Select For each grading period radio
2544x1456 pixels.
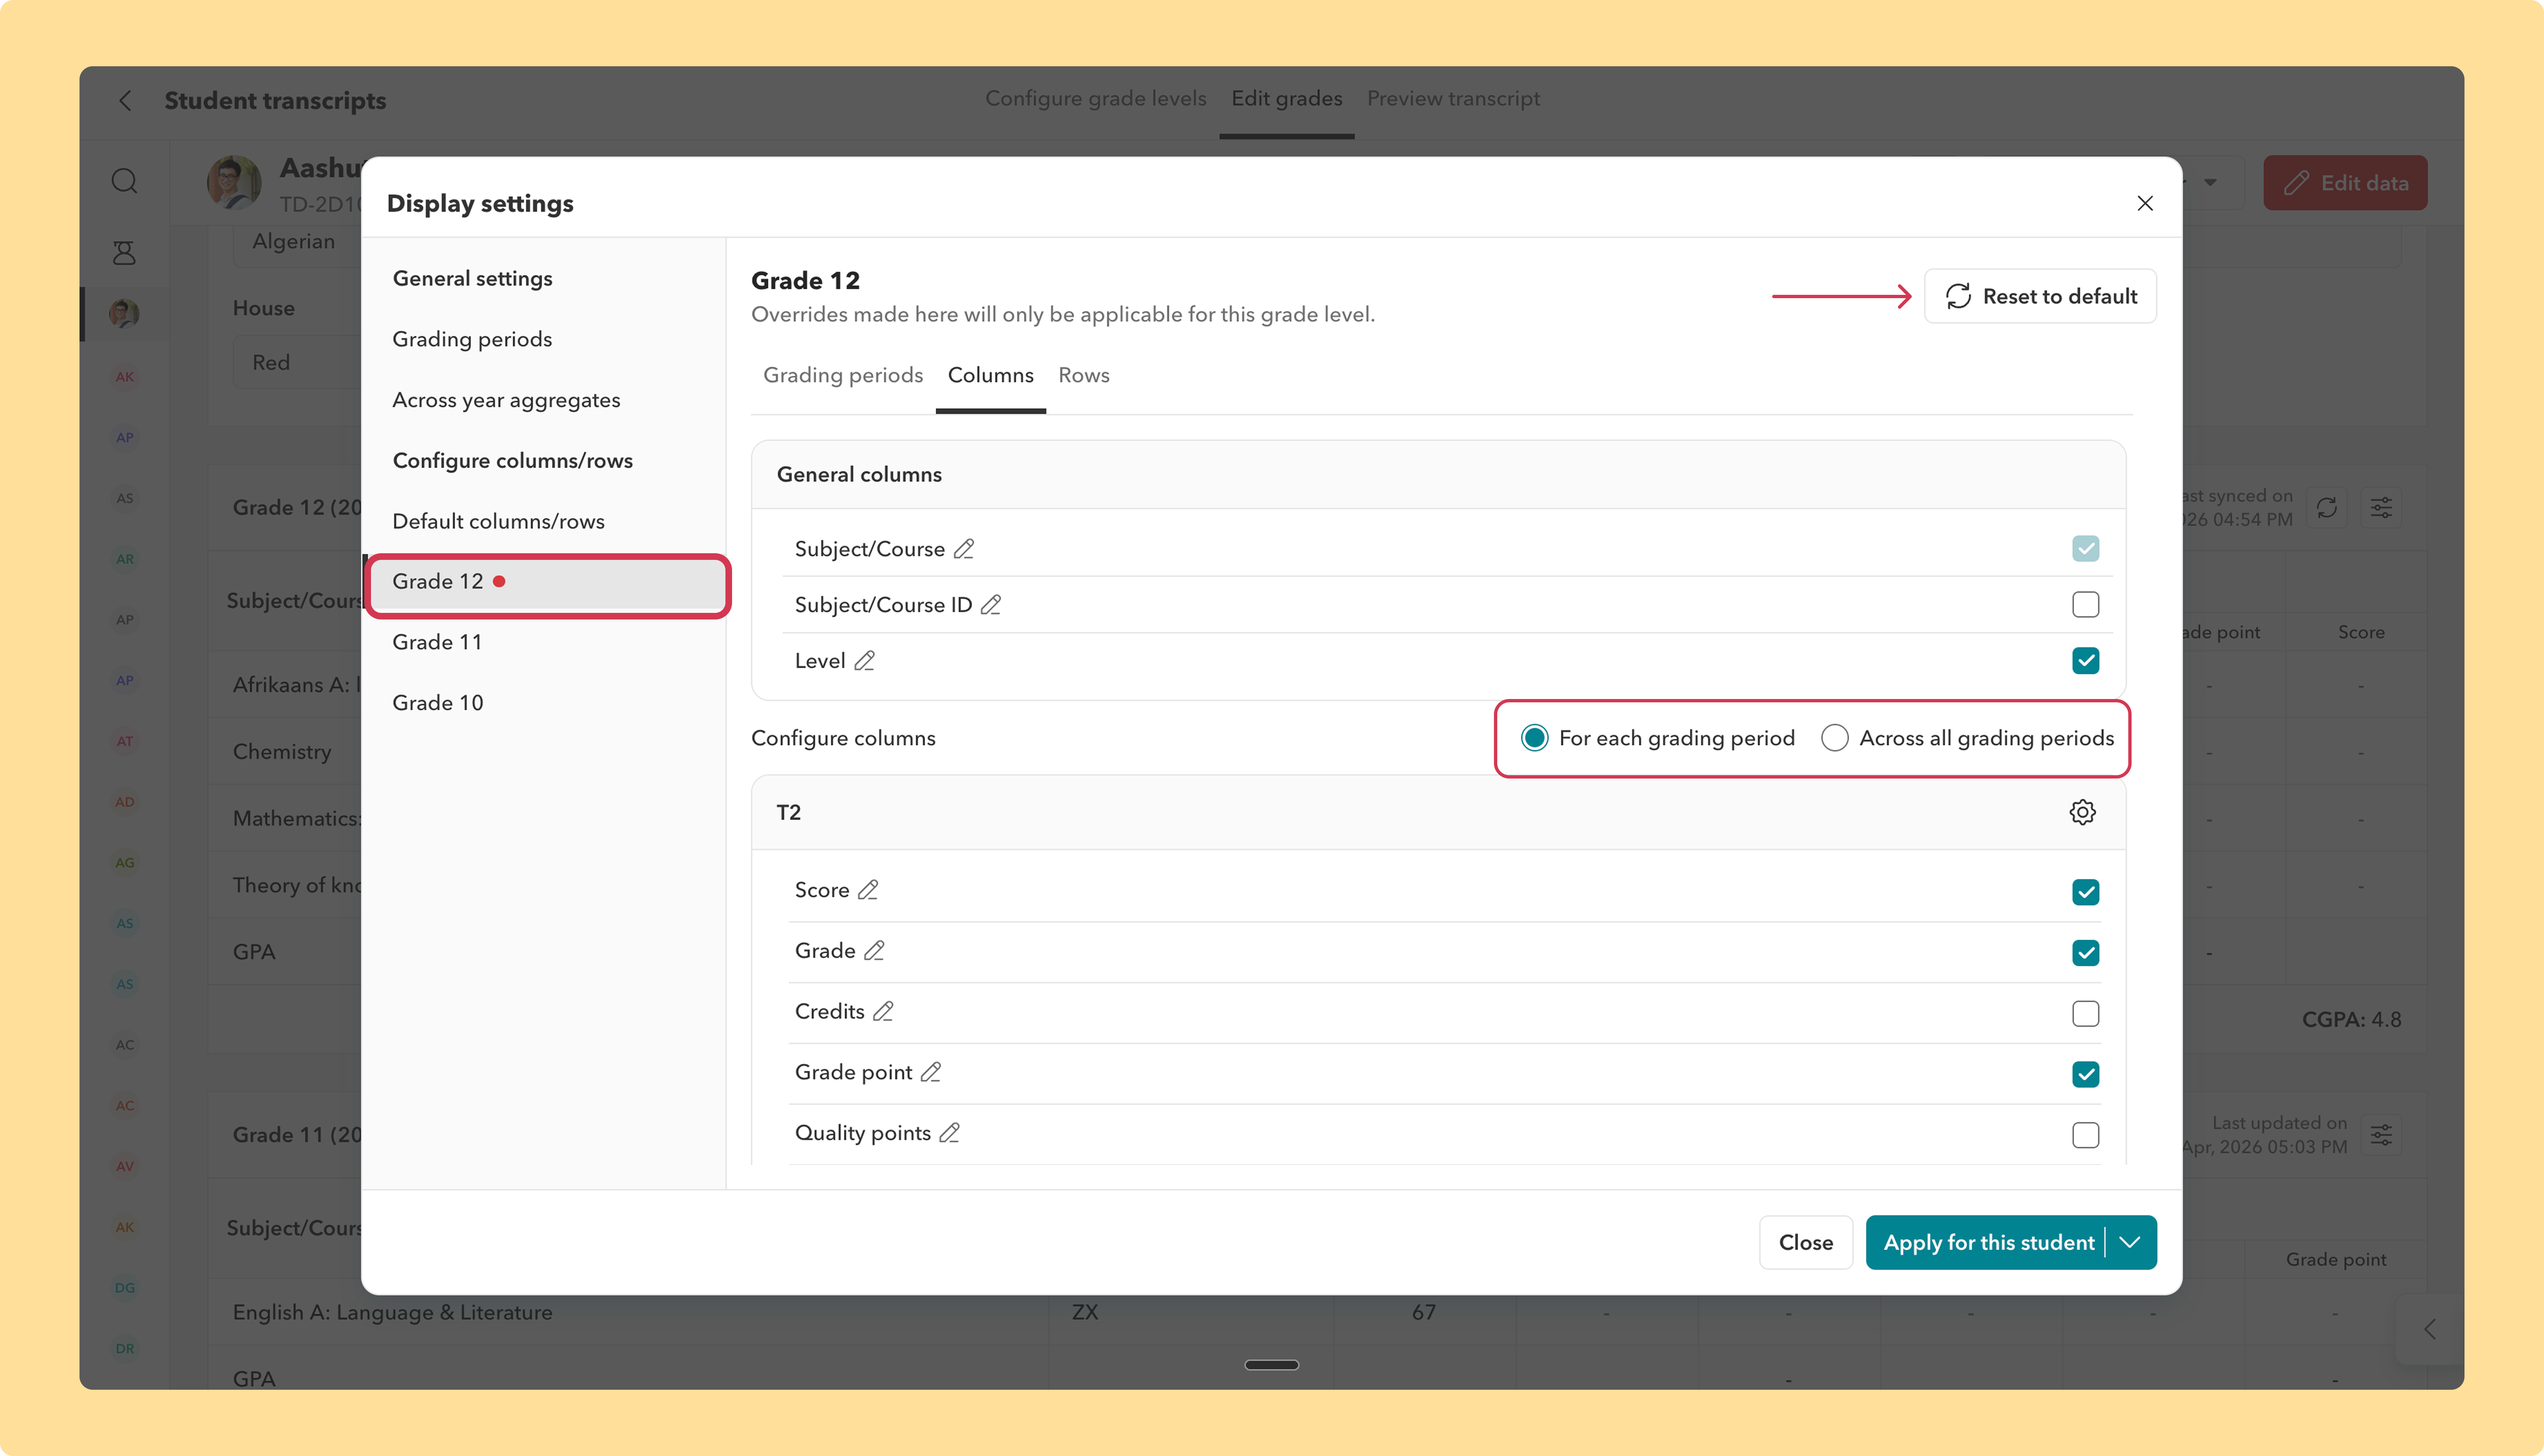[1535, 738]
